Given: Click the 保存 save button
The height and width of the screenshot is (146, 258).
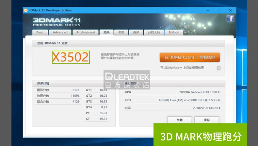Looking at the screenshot, I should pyautogui.click(x=207, y=120).
